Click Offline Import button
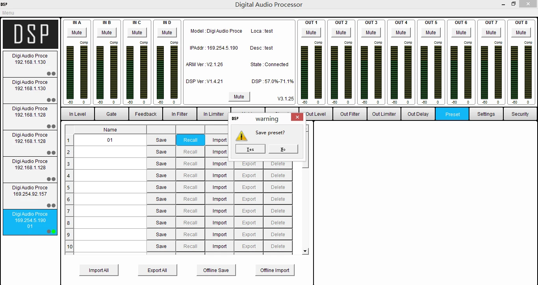The width and height of the screenshot is (538, 285). click(275, 270)
